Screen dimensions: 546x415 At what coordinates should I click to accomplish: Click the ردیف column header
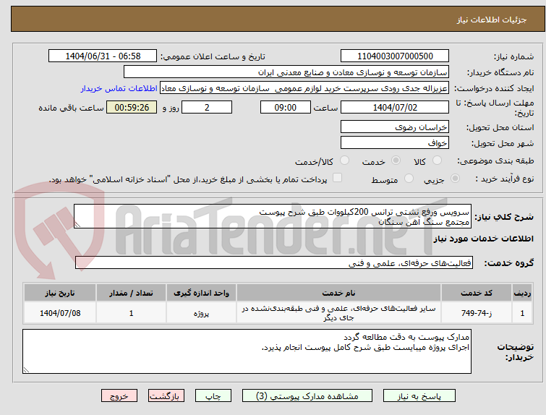pyautogui.click(x=522, y=293)
